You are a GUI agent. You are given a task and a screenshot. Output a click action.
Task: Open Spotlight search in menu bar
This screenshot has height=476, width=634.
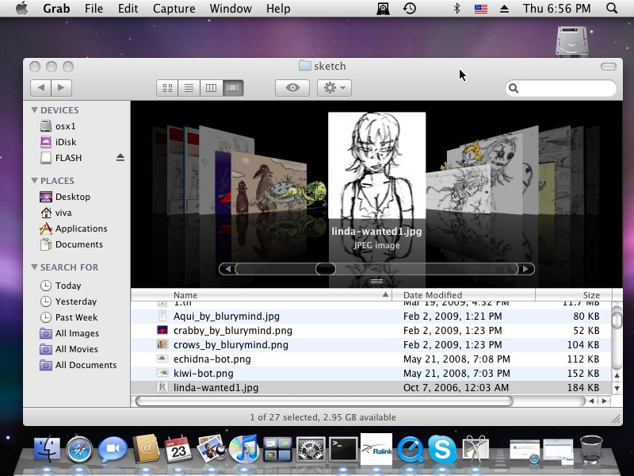pyautogui.click(x=612, y=9)
